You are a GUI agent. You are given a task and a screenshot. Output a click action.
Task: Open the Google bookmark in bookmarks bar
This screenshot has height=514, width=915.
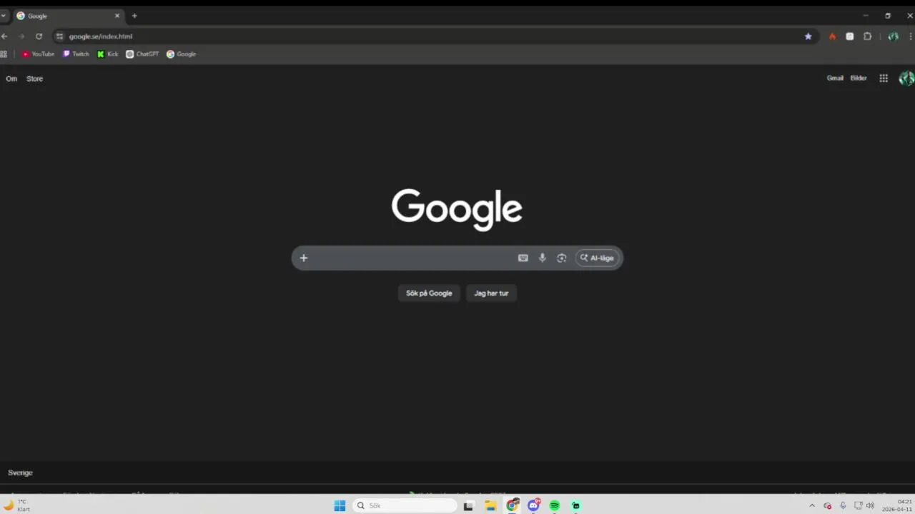(182, 54)
